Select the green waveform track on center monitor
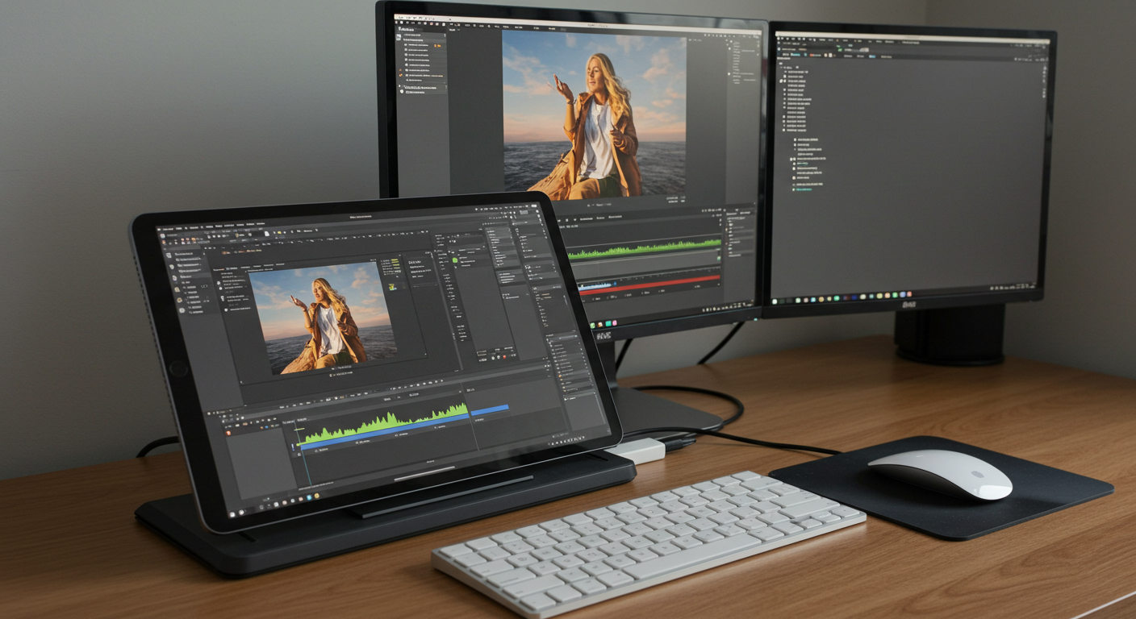Image resolution: width=1136 pixels, height=619 pixels. (x=645, y=248)
